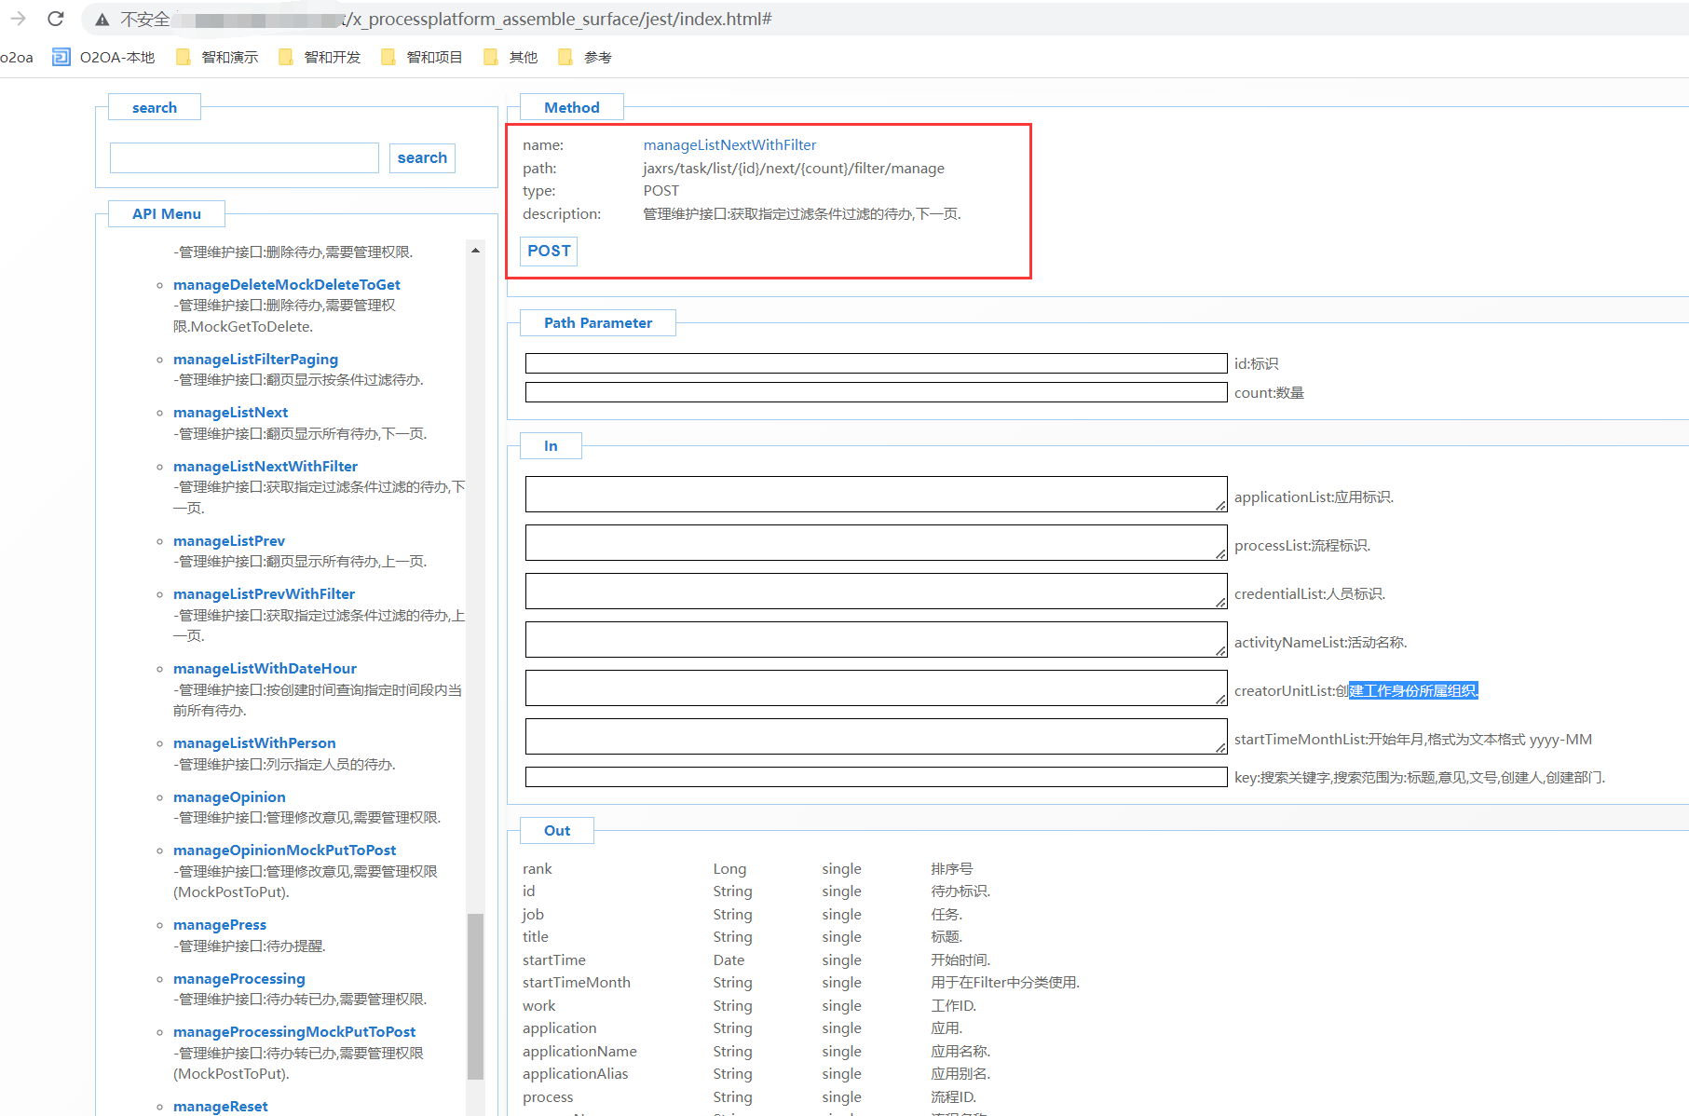Open the 智和开发 bookmark folder
The height and width of the screenshot is (1116, 1689).
click(320, 58)
